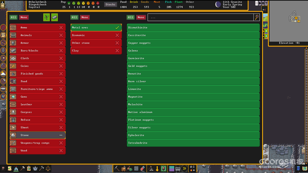Enable the Bars/blocks stockpile category

pyautogui.click(x=37, y=50)
